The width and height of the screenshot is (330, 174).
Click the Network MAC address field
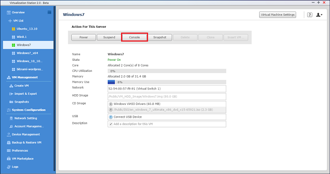coord(167,89)
